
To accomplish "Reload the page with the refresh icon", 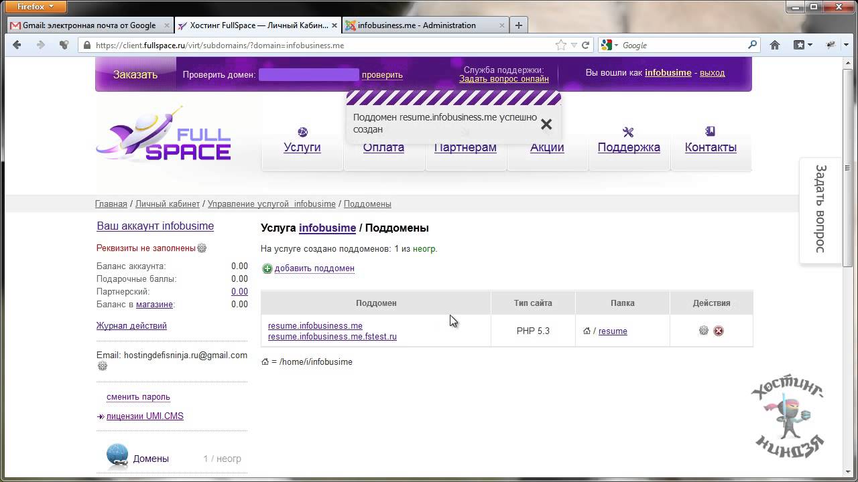I will (585, 46).
